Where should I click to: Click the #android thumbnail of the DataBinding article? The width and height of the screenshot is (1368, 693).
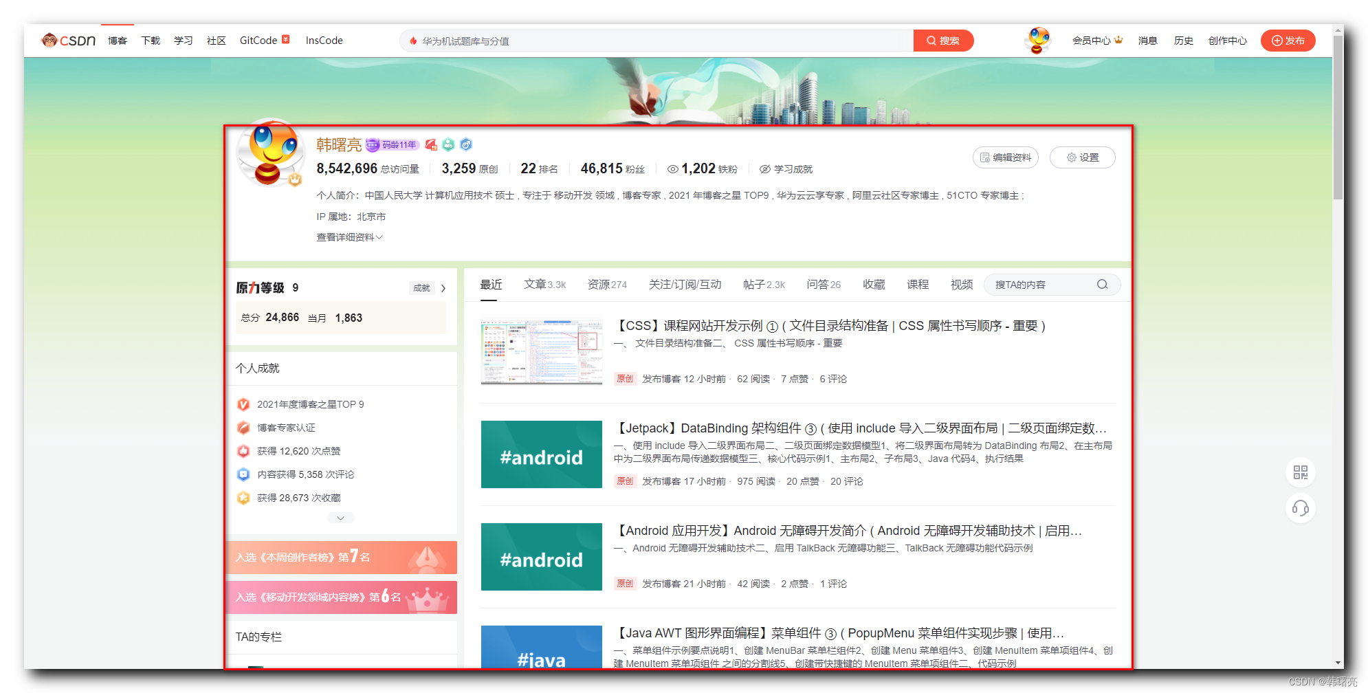(x=542, y=454)
